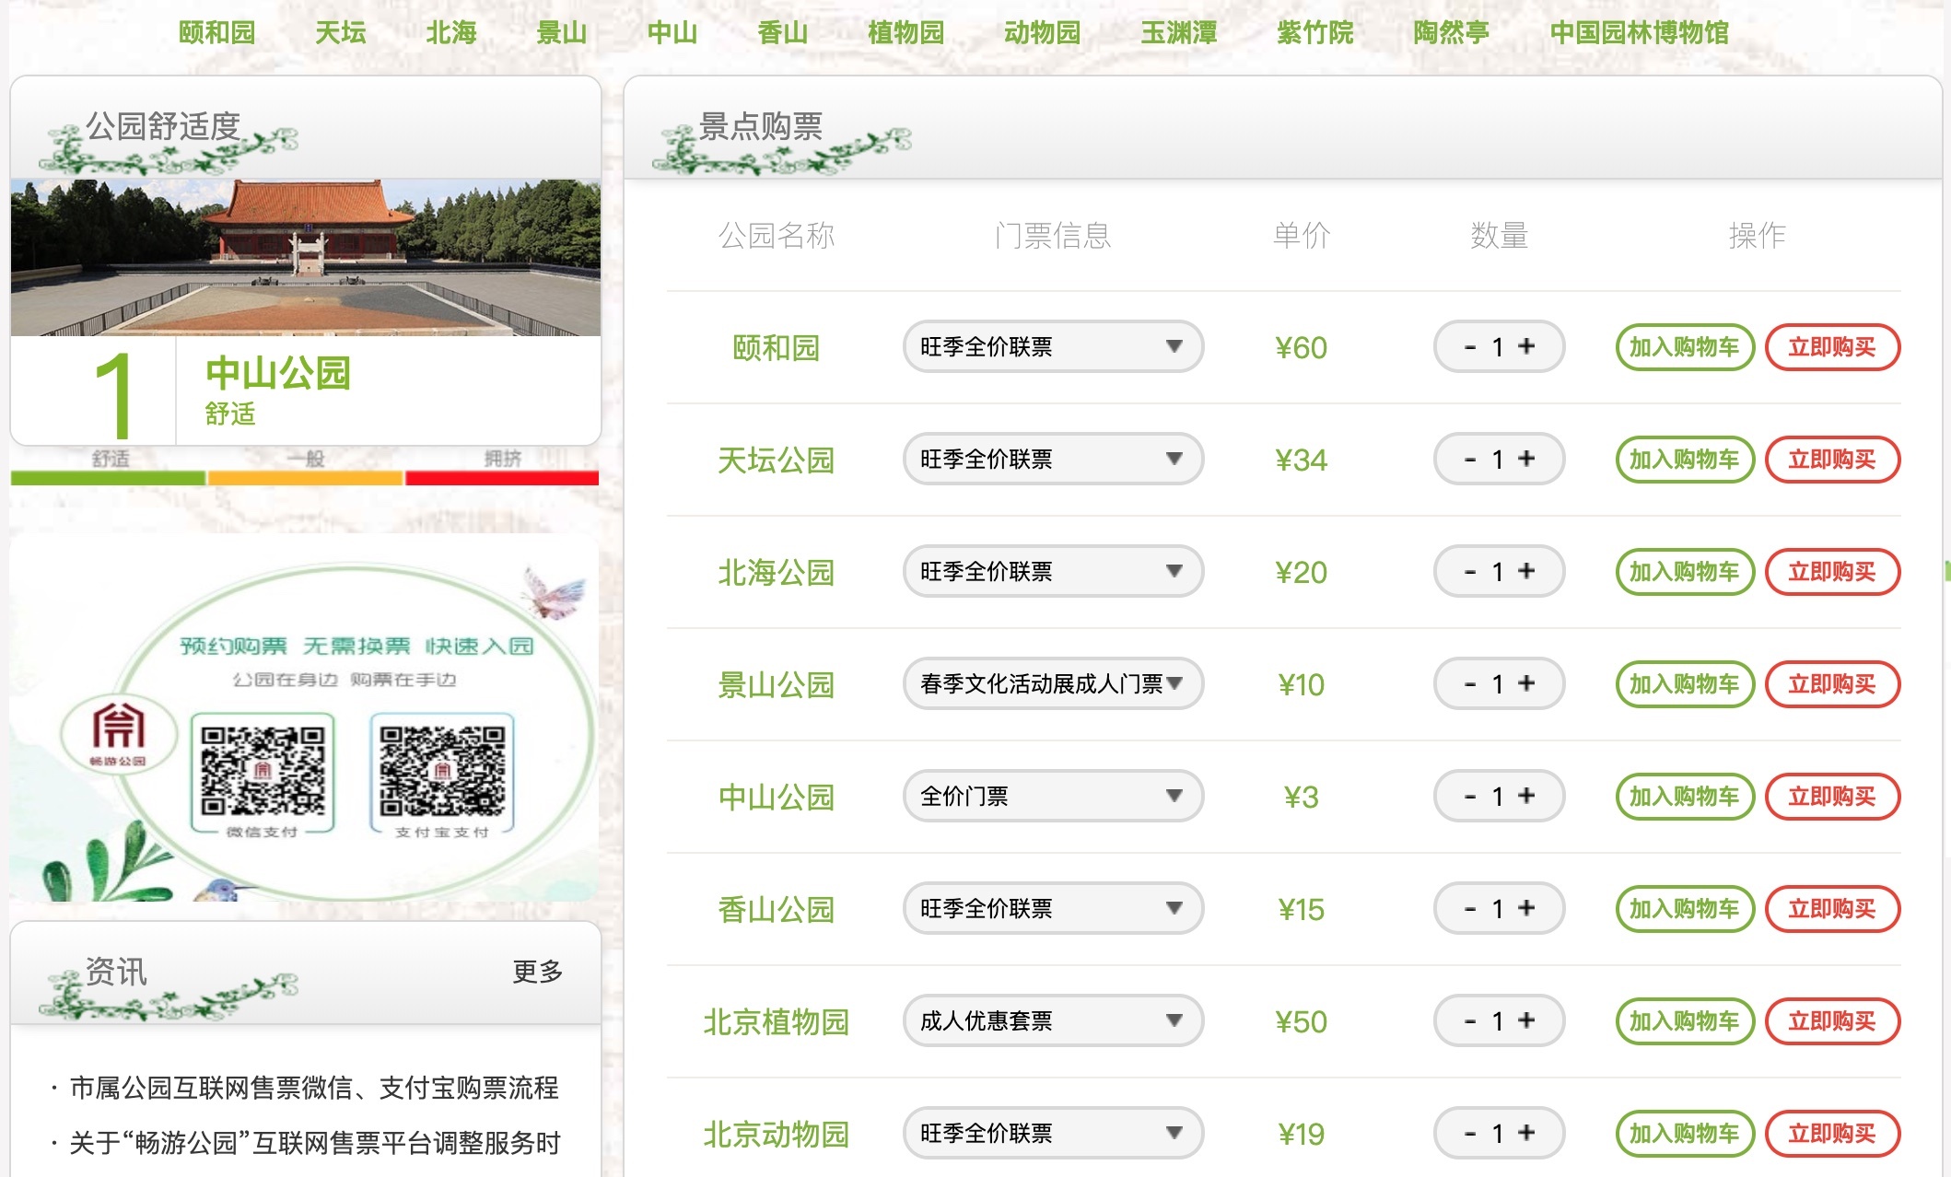Click minus icon for 北京植物园 quantity
The height and width of the screenshot is (1177, 1951).
(x=1470, y=1021)
